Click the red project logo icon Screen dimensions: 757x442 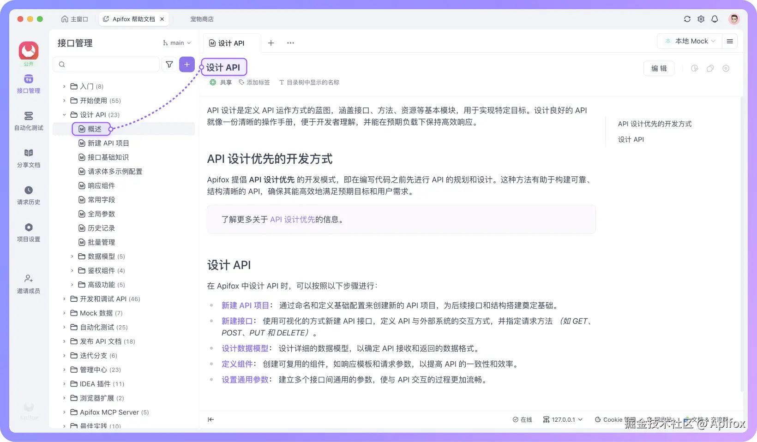pyautogui.click(x=29, y=51)
